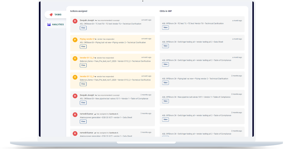Click Piping vendor 2's yellow avatar icon
This screenshot has width=295, height=149.
(x=75, y=40)
